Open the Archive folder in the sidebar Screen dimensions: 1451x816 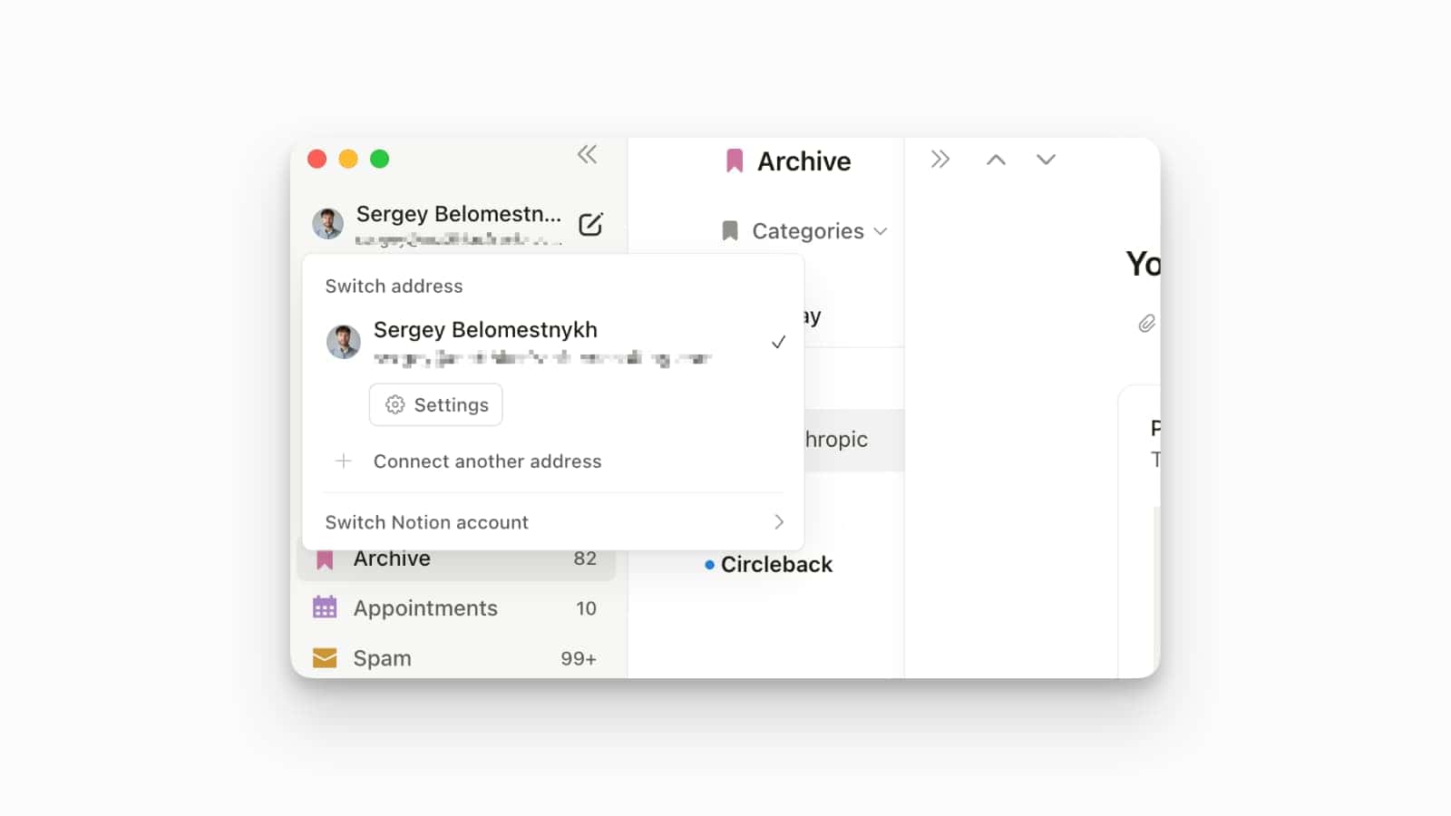click(x=391, y=559)
